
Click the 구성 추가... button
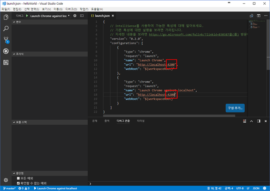pyautogui.click(x=235, y=108)
